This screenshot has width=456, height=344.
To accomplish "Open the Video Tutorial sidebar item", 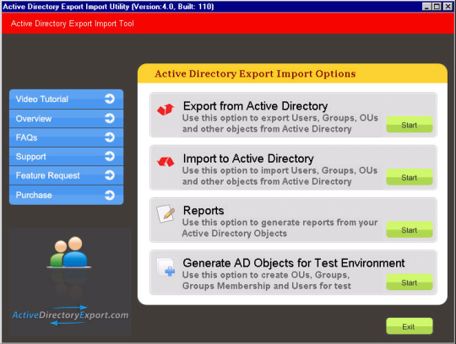I will tap(67, 99).
